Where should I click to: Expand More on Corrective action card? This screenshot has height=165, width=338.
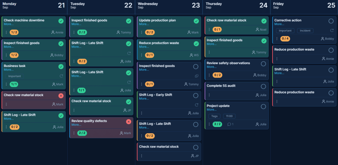pos(279,24)
